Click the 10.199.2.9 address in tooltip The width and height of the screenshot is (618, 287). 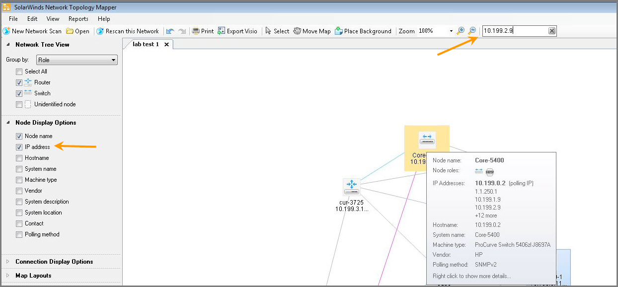[488, 208]
